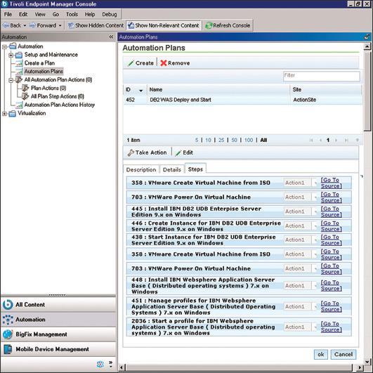Open the Back history dropdown arrow

tap(25, 25)
